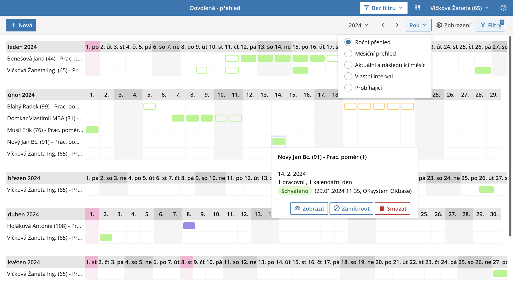Open the Bez filtru dropdown
513x290 pixels.
(383, 8)
